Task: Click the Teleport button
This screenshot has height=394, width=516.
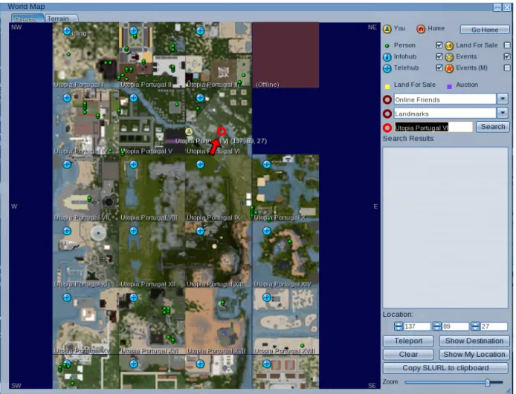Action: tap(408, 341)
